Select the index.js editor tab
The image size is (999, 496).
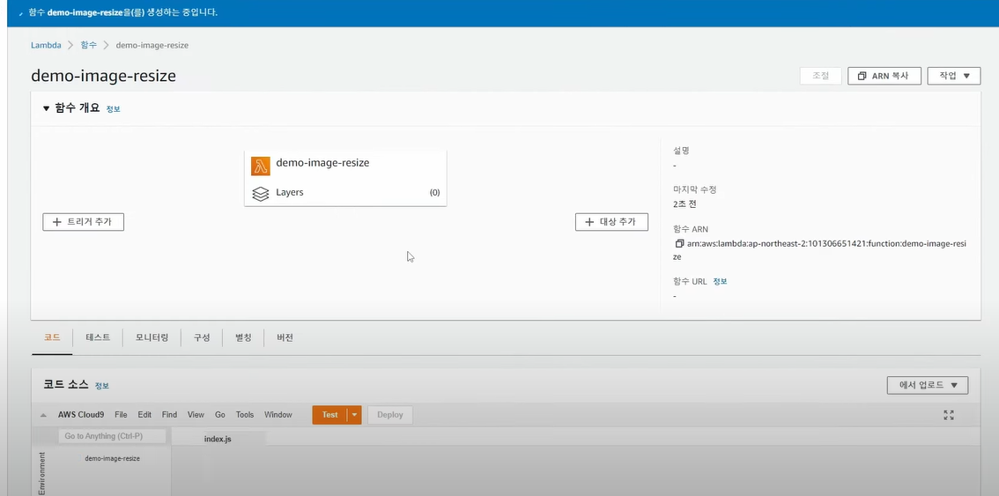tap(218, 440)
